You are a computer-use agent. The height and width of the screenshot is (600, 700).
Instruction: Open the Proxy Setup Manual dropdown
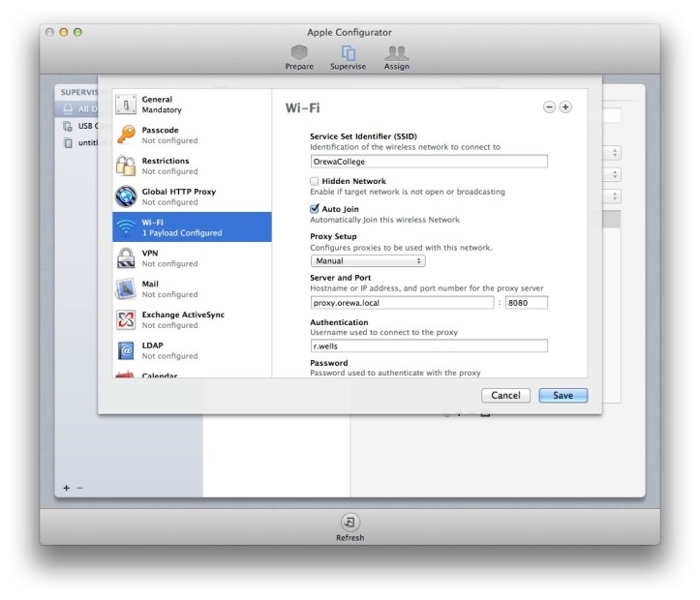click(368, 261)
